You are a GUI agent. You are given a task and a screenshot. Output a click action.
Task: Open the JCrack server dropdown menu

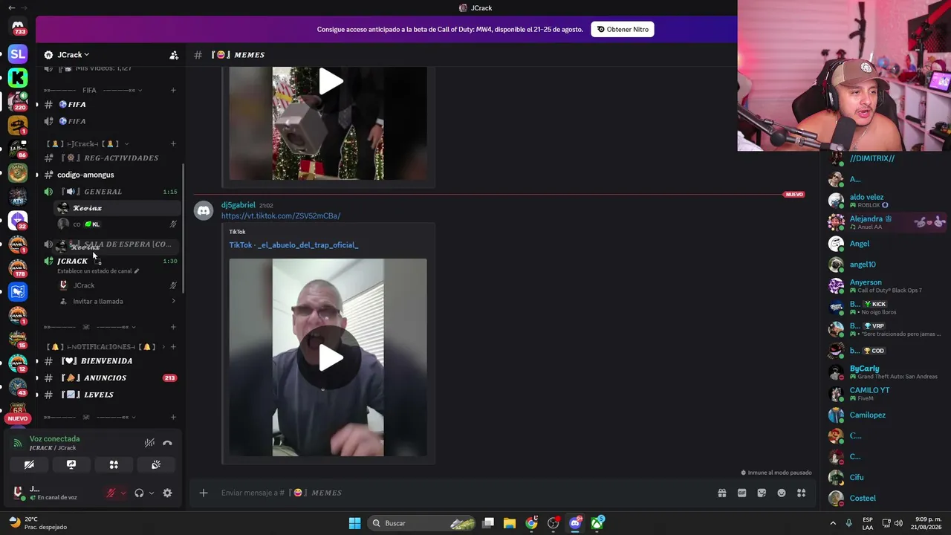(x=73, y=55)
